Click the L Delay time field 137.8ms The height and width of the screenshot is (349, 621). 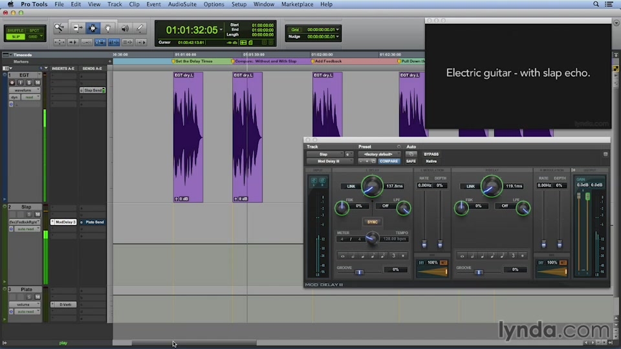tap(395, 186)
